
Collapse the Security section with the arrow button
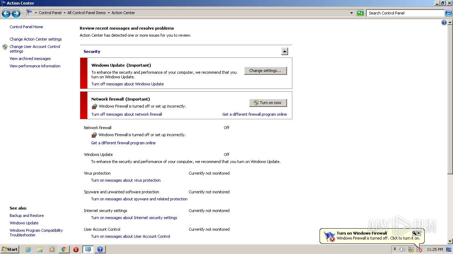tap(285, 52)
